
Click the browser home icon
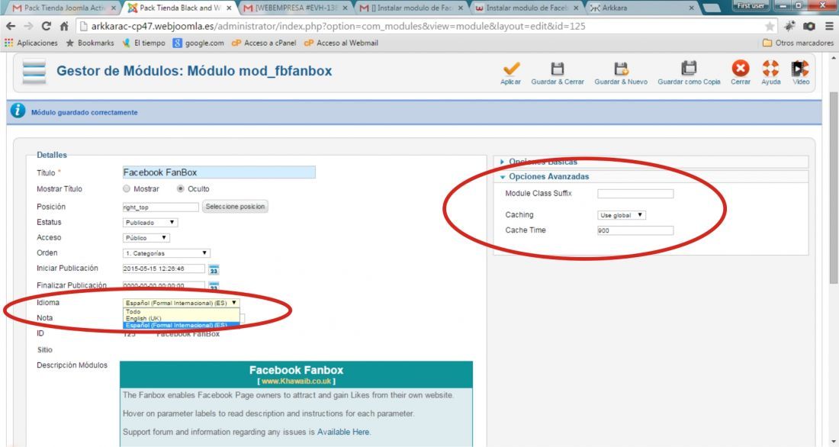[63, 26]
